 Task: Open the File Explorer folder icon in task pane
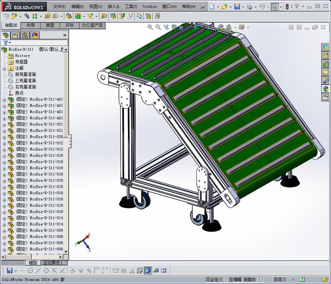[325, 72]
